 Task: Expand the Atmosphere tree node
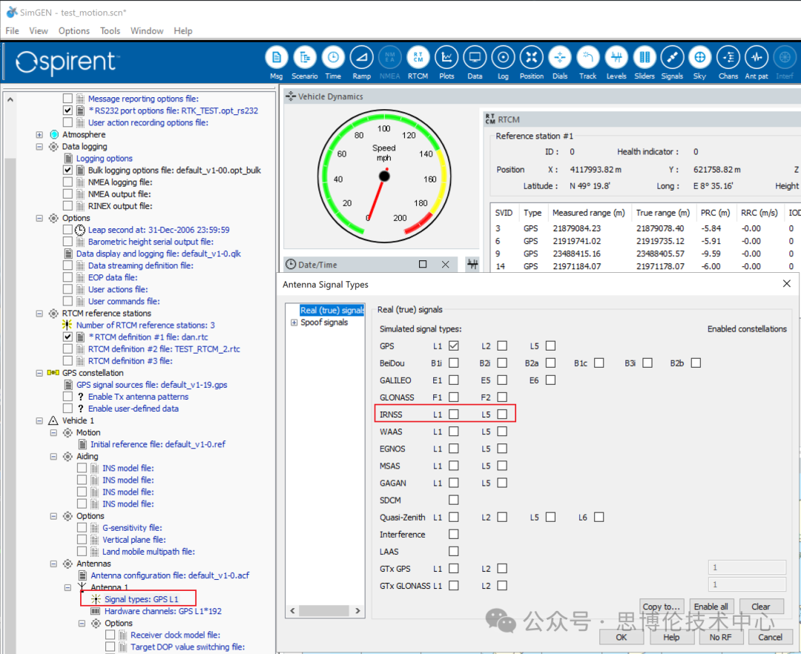click(x=39, y=135)
